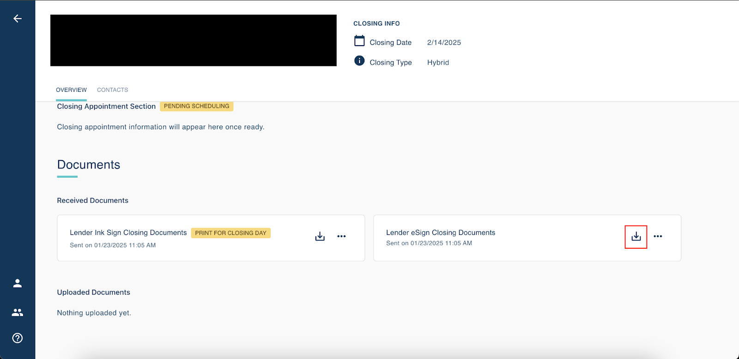Viewport: 739px width, 359px height.
Task: Download Lender Ink Sign Closing Documents
Action: (320, 236)
